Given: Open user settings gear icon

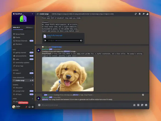Looking at the screenshot, I should [x=32, y=107].
